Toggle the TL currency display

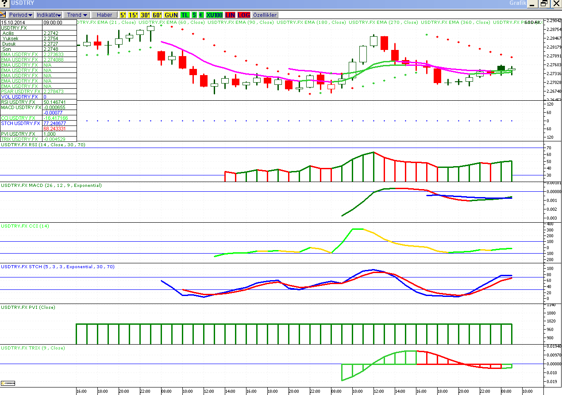[x=185, y=15]
